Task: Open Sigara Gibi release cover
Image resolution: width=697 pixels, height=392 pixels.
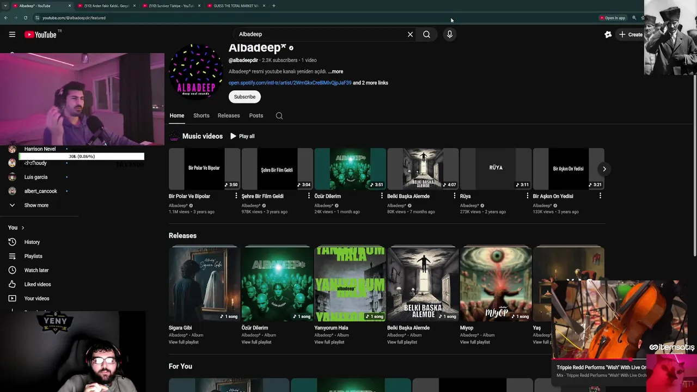Action: (x=204, y=284)
